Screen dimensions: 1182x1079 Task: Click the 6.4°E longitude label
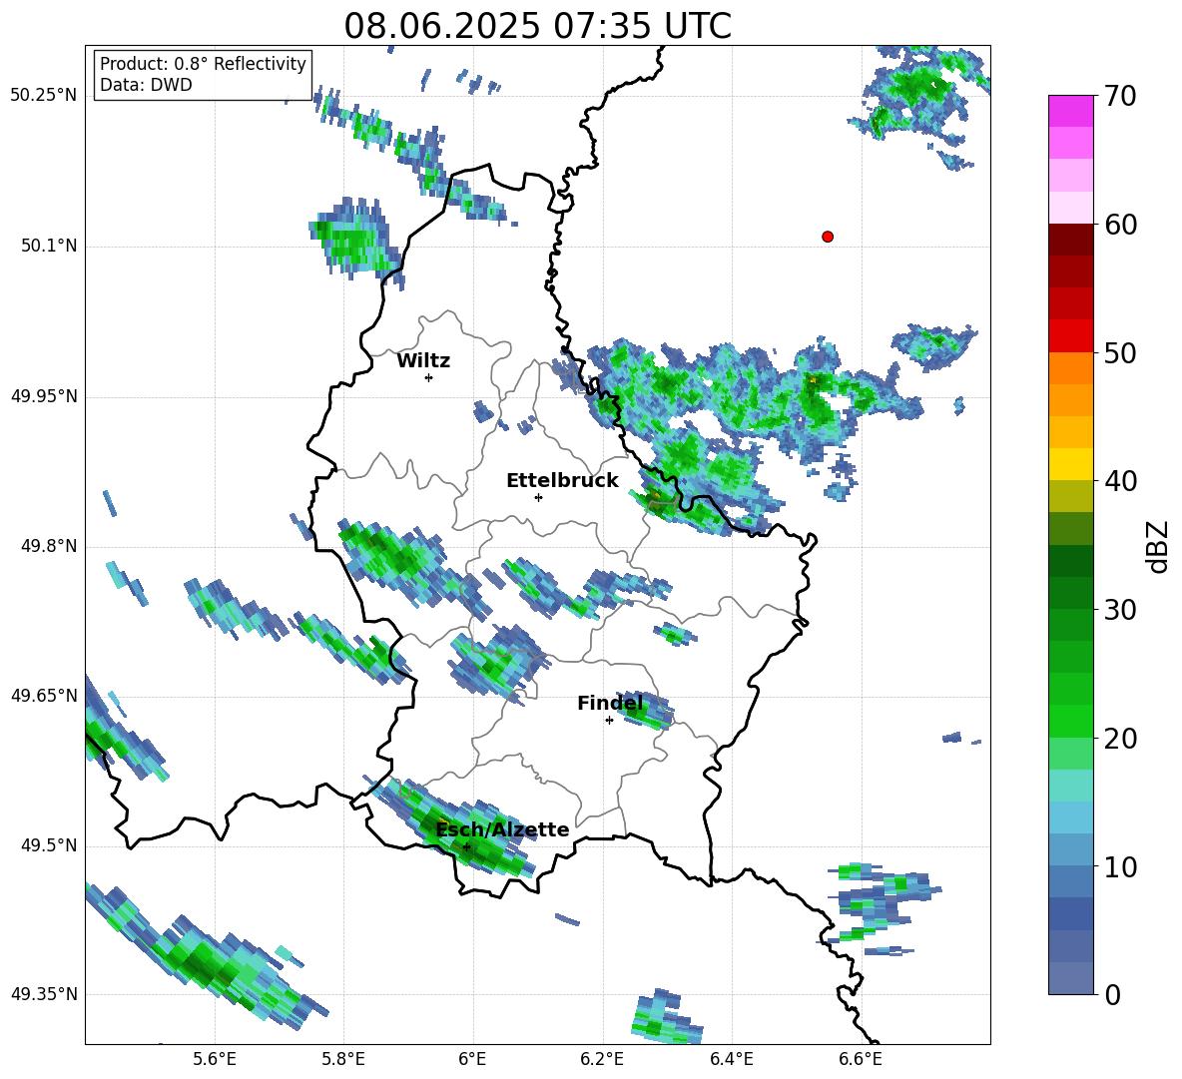[x=731, y=1059]
